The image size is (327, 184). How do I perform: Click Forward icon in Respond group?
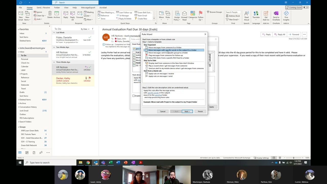coord(80,15)
